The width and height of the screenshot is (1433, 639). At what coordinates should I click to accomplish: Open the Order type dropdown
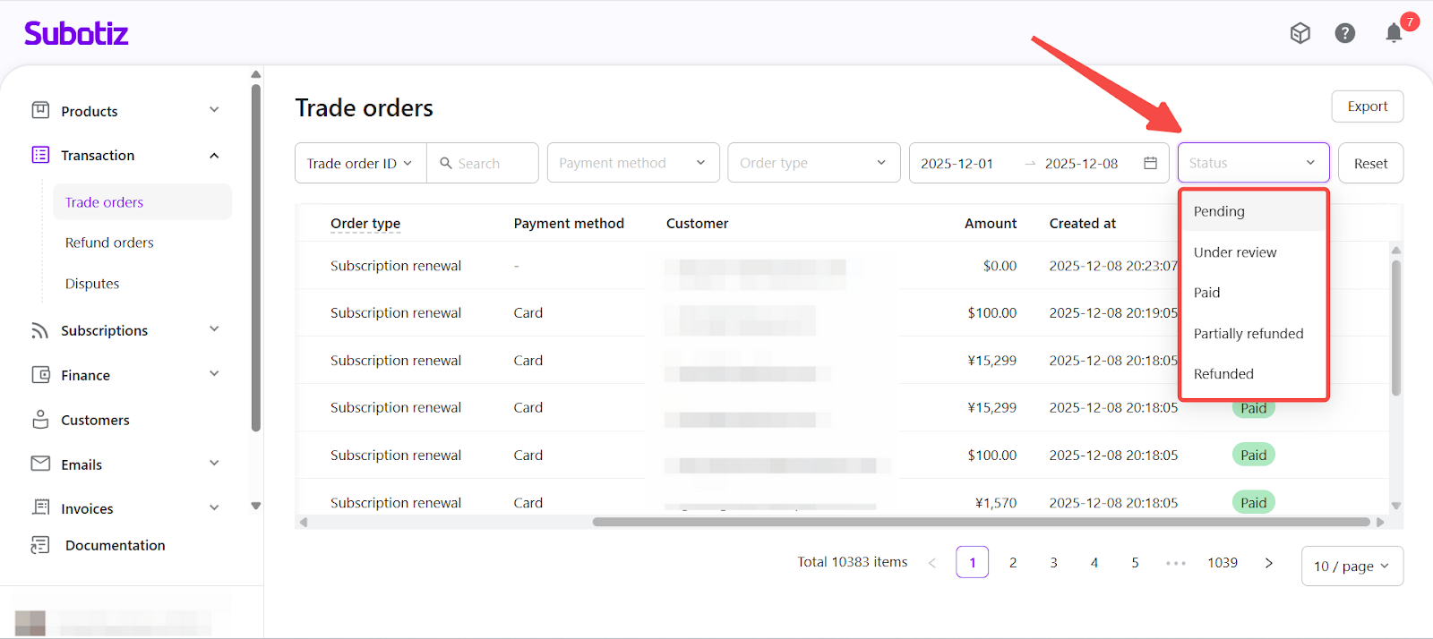pos(813,163)
